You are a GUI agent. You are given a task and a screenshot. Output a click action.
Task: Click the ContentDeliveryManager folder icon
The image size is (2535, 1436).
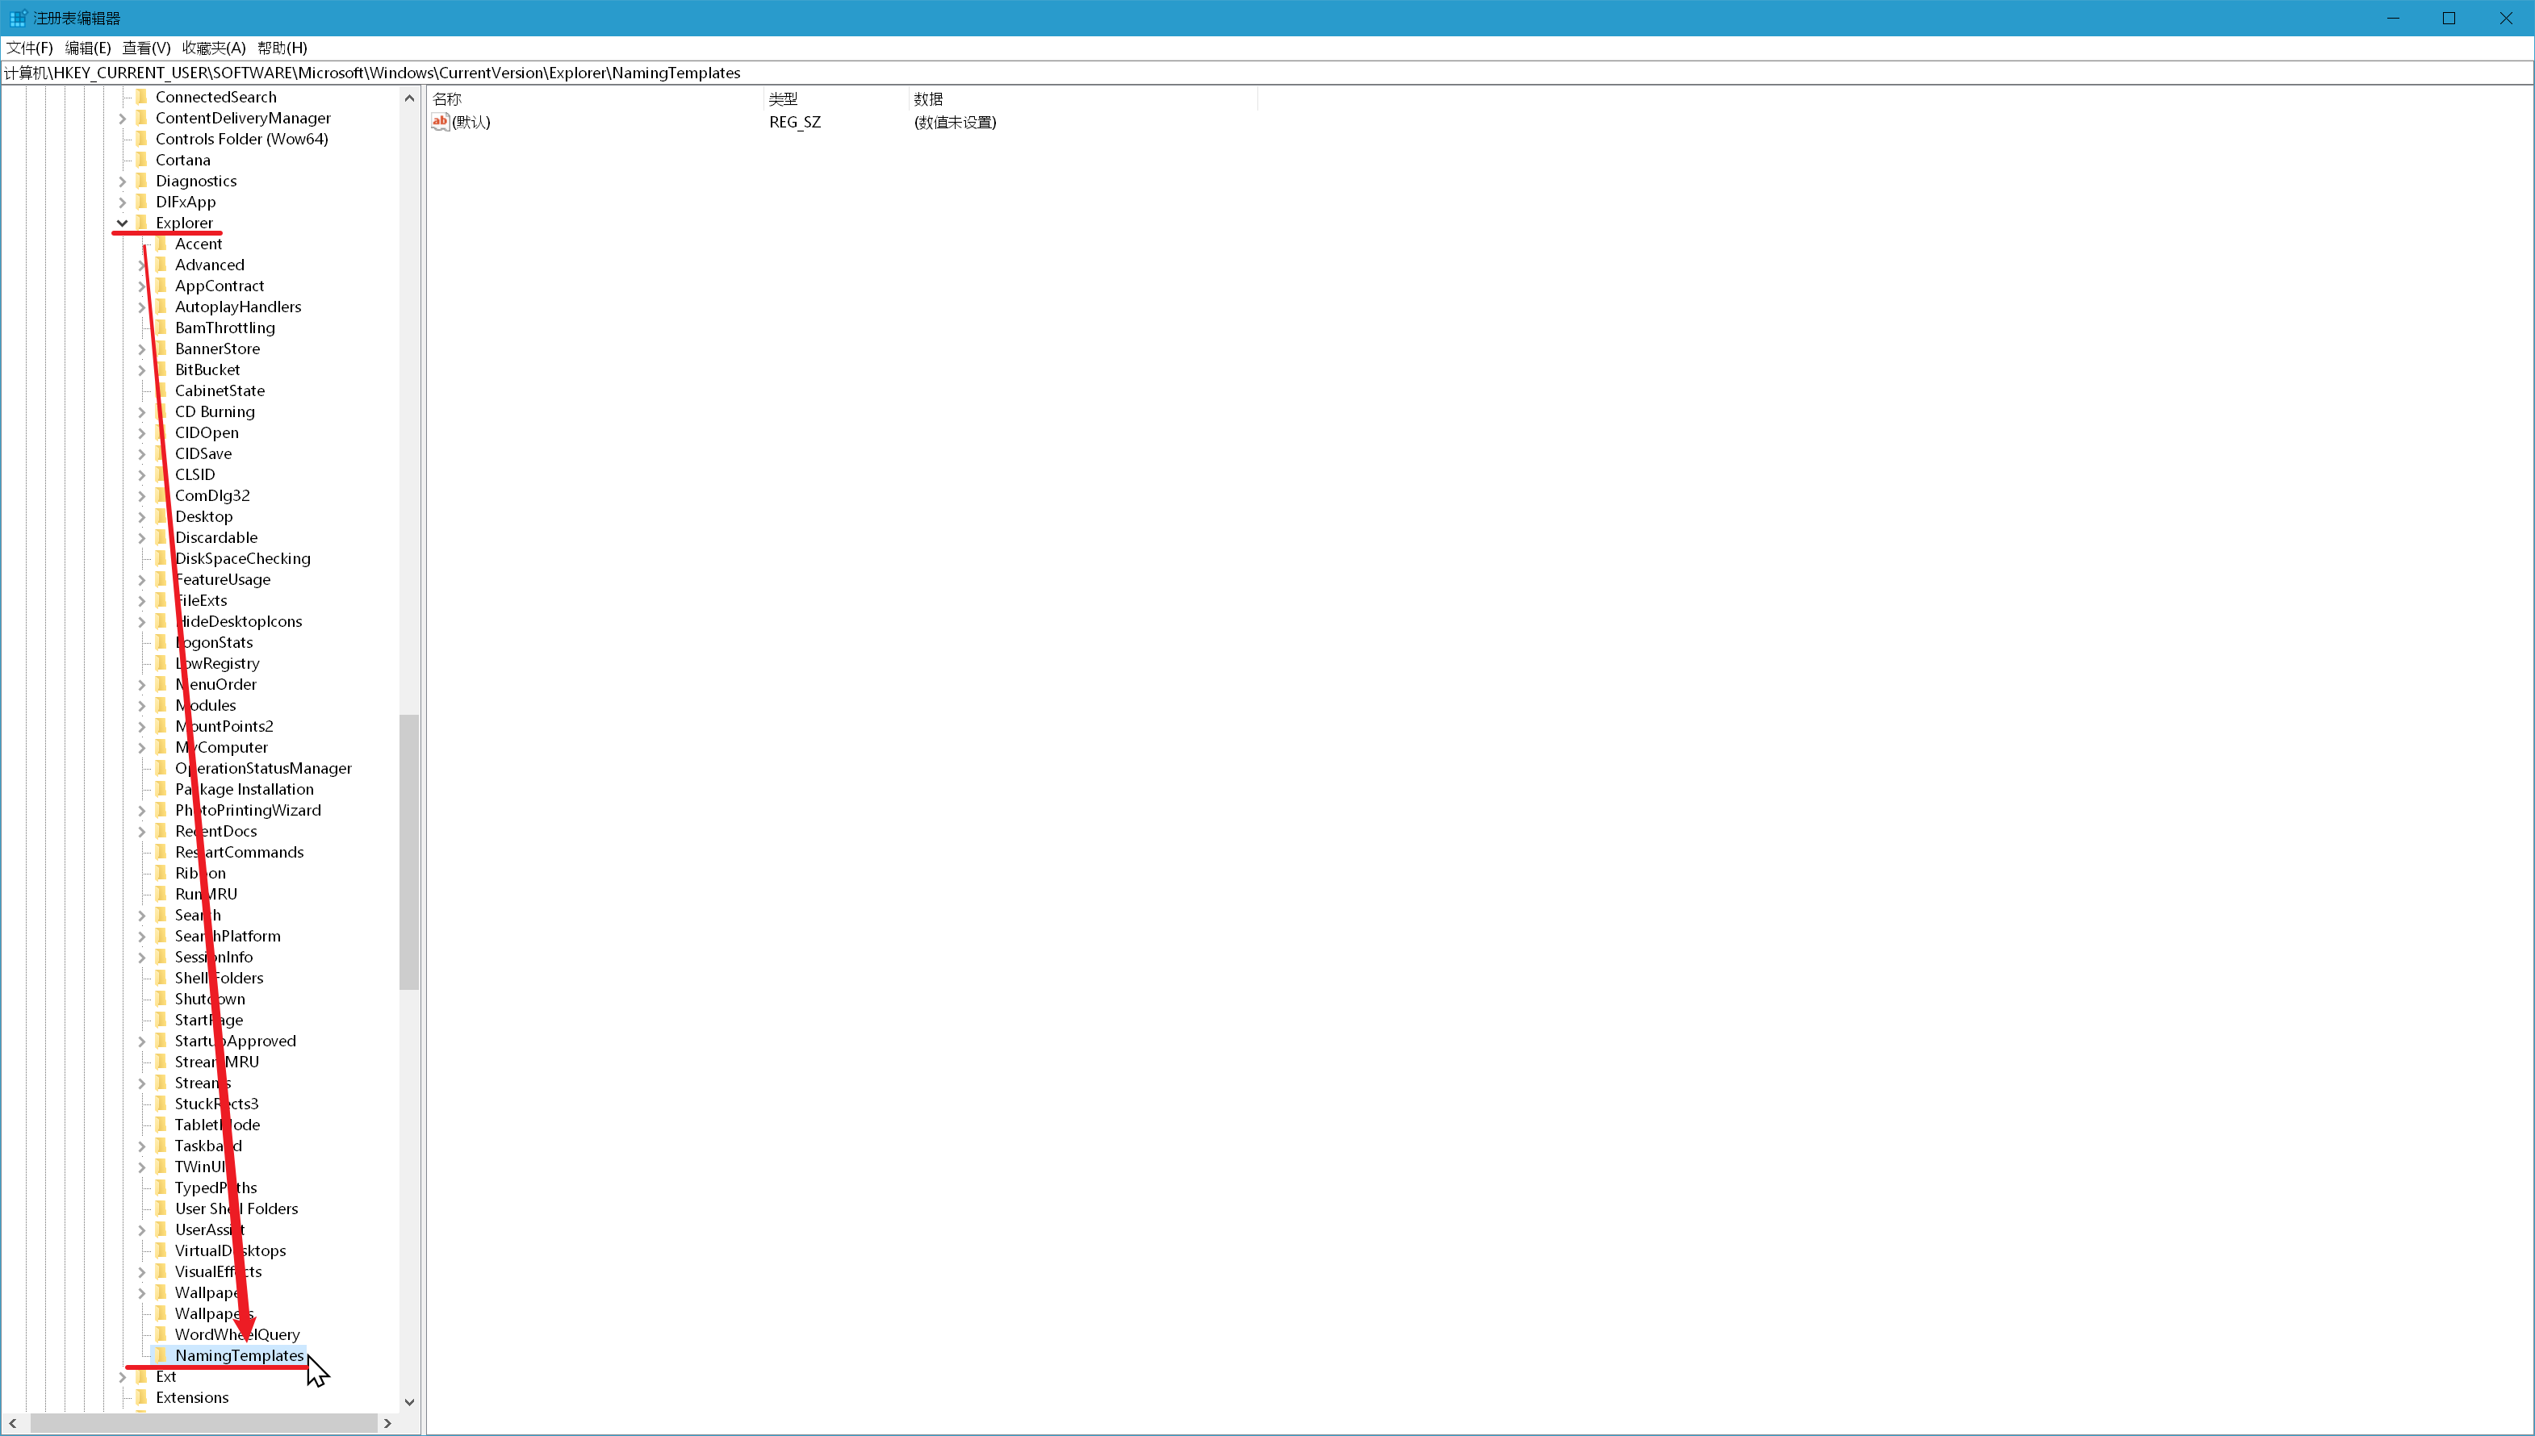(141, 117)
